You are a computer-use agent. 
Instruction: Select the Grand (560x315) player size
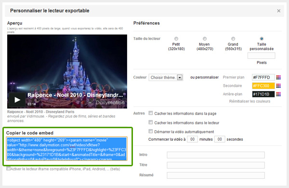click(233, 39)
